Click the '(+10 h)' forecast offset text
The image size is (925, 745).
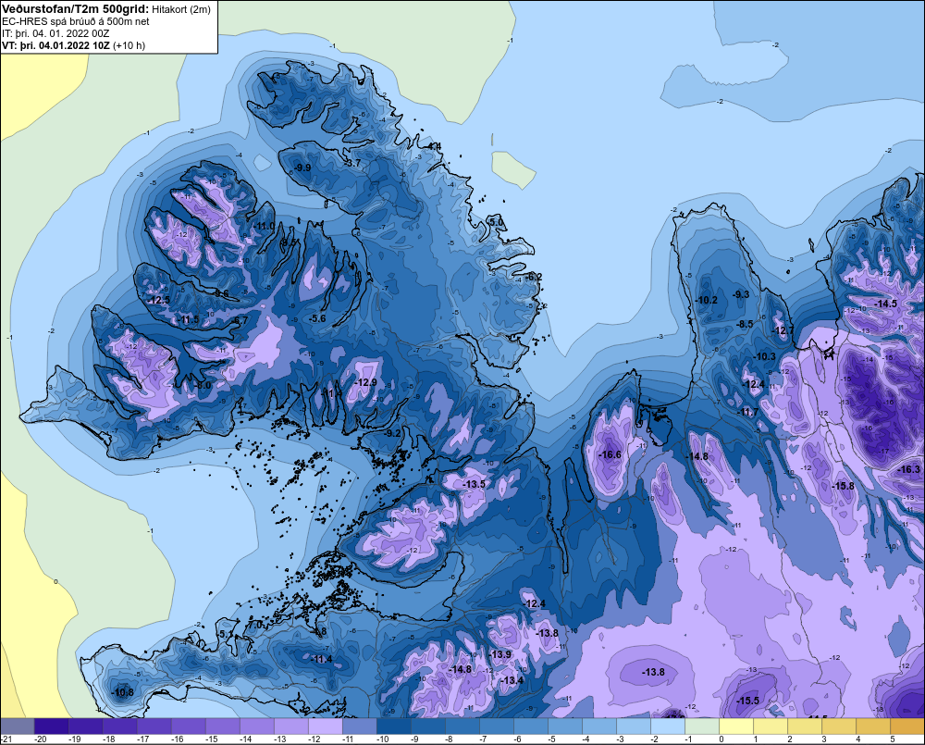[x=129, y=45]
